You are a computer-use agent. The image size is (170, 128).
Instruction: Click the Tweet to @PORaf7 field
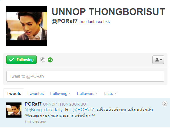(85, 76)
